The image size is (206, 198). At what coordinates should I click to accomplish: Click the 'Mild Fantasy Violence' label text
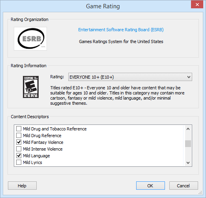point(43,142)
